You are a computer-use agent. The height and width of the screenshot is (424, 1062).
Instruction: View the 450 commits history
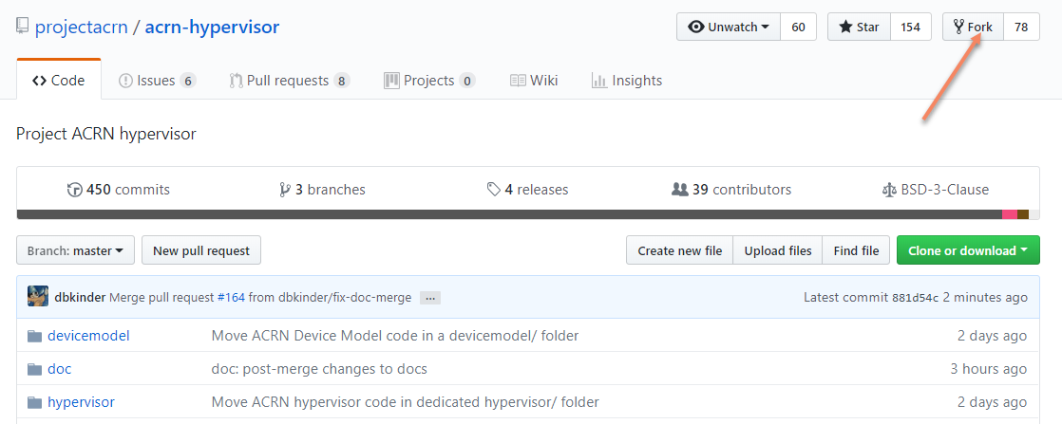tap(119, 190)
